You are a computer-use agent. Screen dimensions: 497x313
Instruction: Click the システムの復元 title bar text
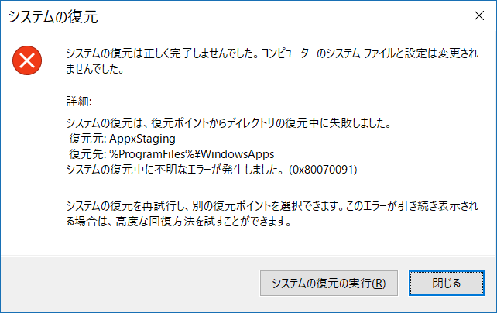53,15
